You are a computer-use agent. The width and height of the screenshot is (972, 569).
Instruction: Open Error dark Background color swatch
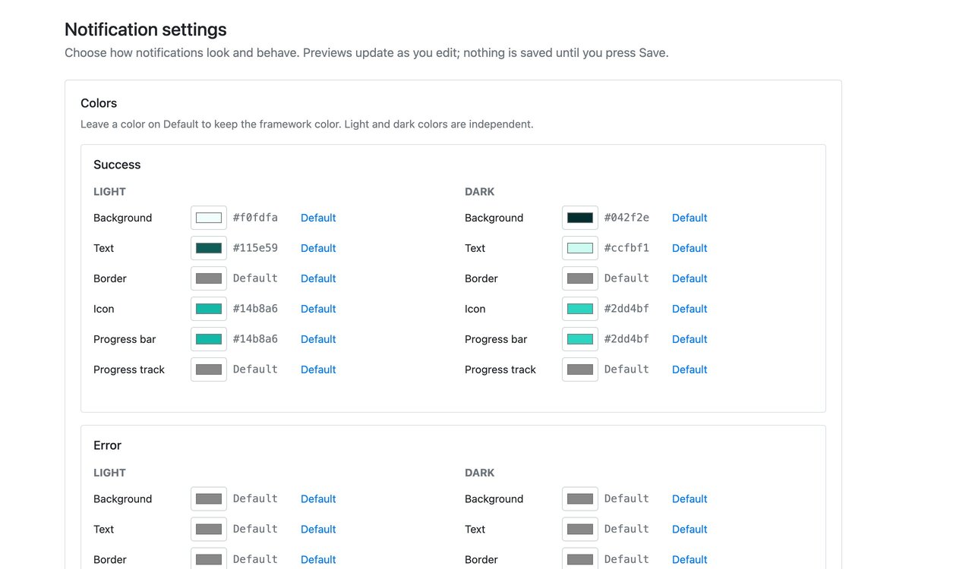(580, 499)
